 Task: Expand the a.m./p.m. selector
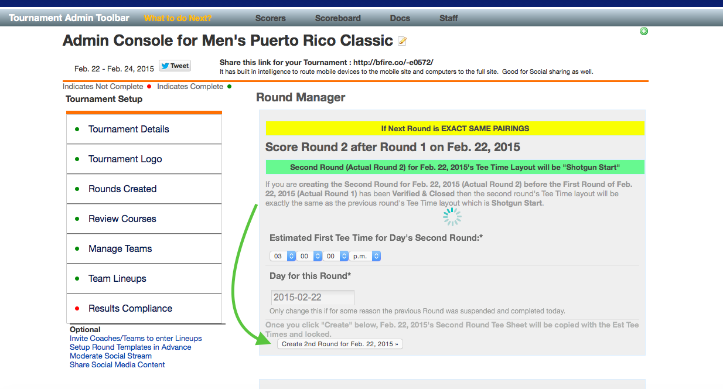pyautogui.click(x=366, y=256)
